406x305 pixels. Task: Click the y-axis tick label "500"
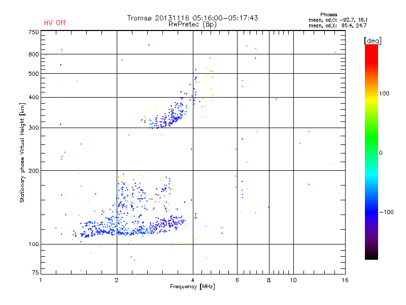33,74
